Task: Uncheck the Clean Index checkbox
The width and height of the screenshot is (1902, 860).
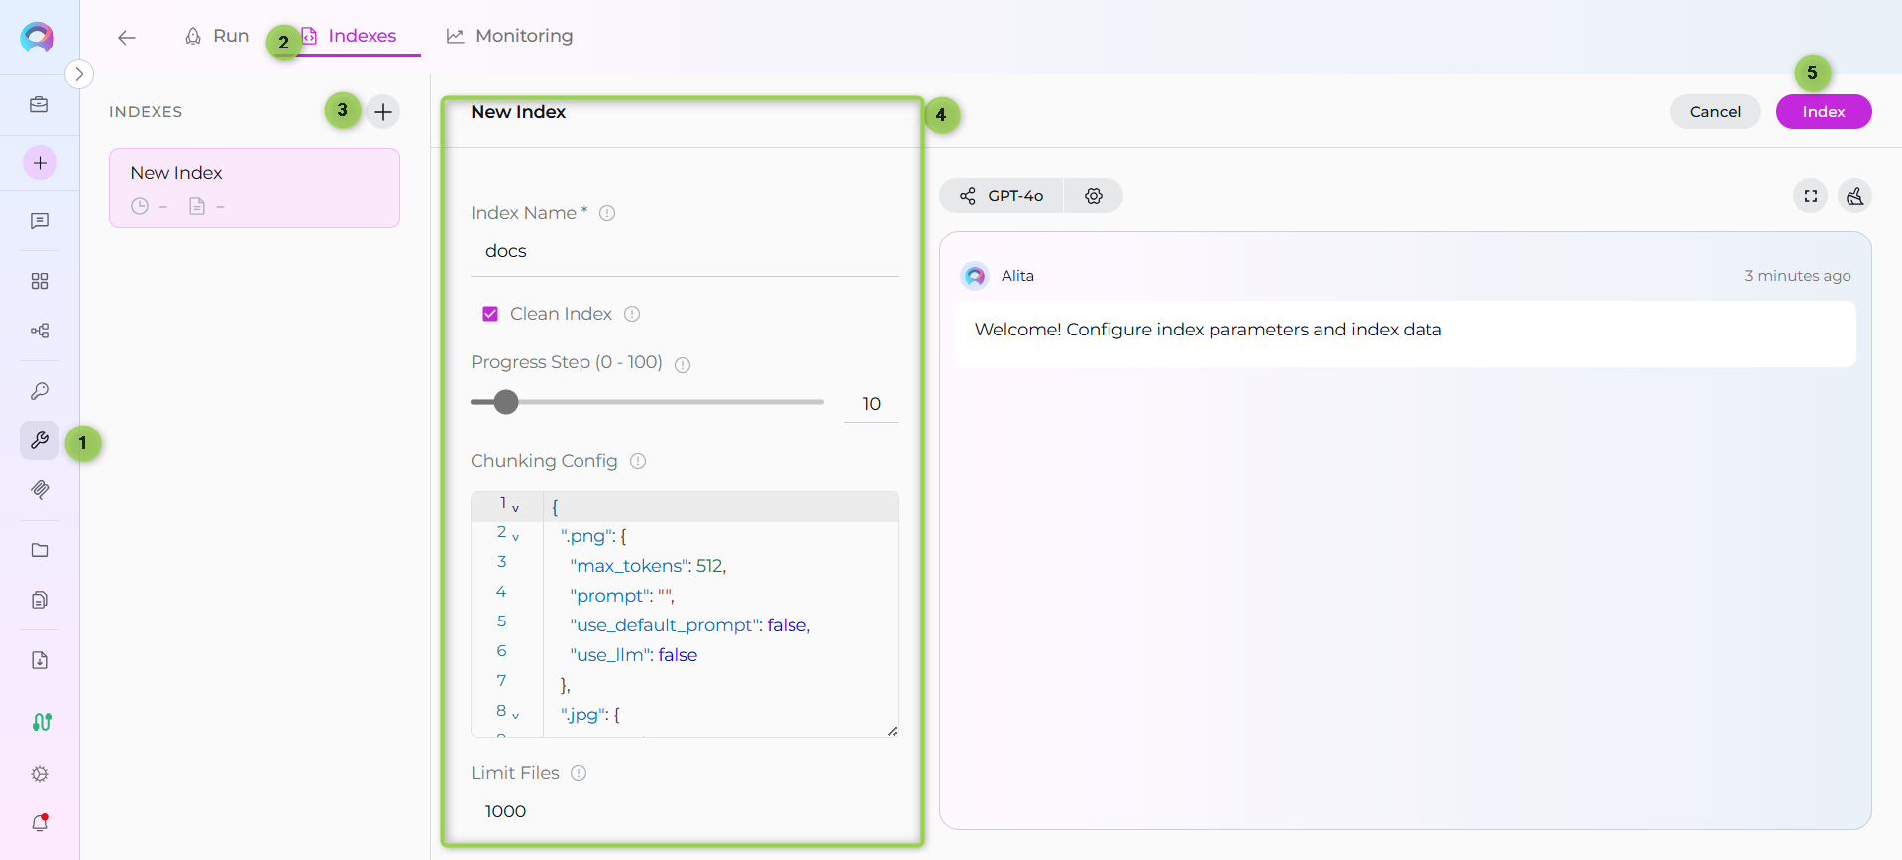Action: click(x=490, y=314)
